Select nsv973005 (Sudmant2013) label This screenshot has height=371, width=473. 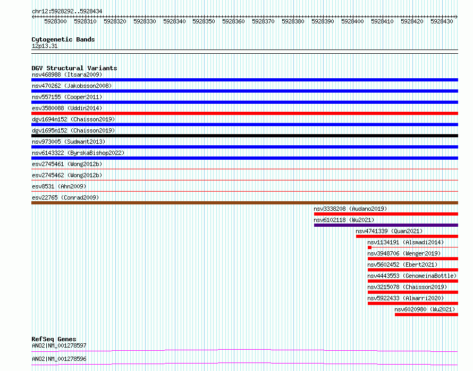point(69,142)
